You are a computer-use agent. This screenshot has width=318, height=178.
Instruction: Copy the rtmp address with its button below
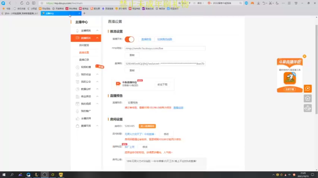click(132, 55)
